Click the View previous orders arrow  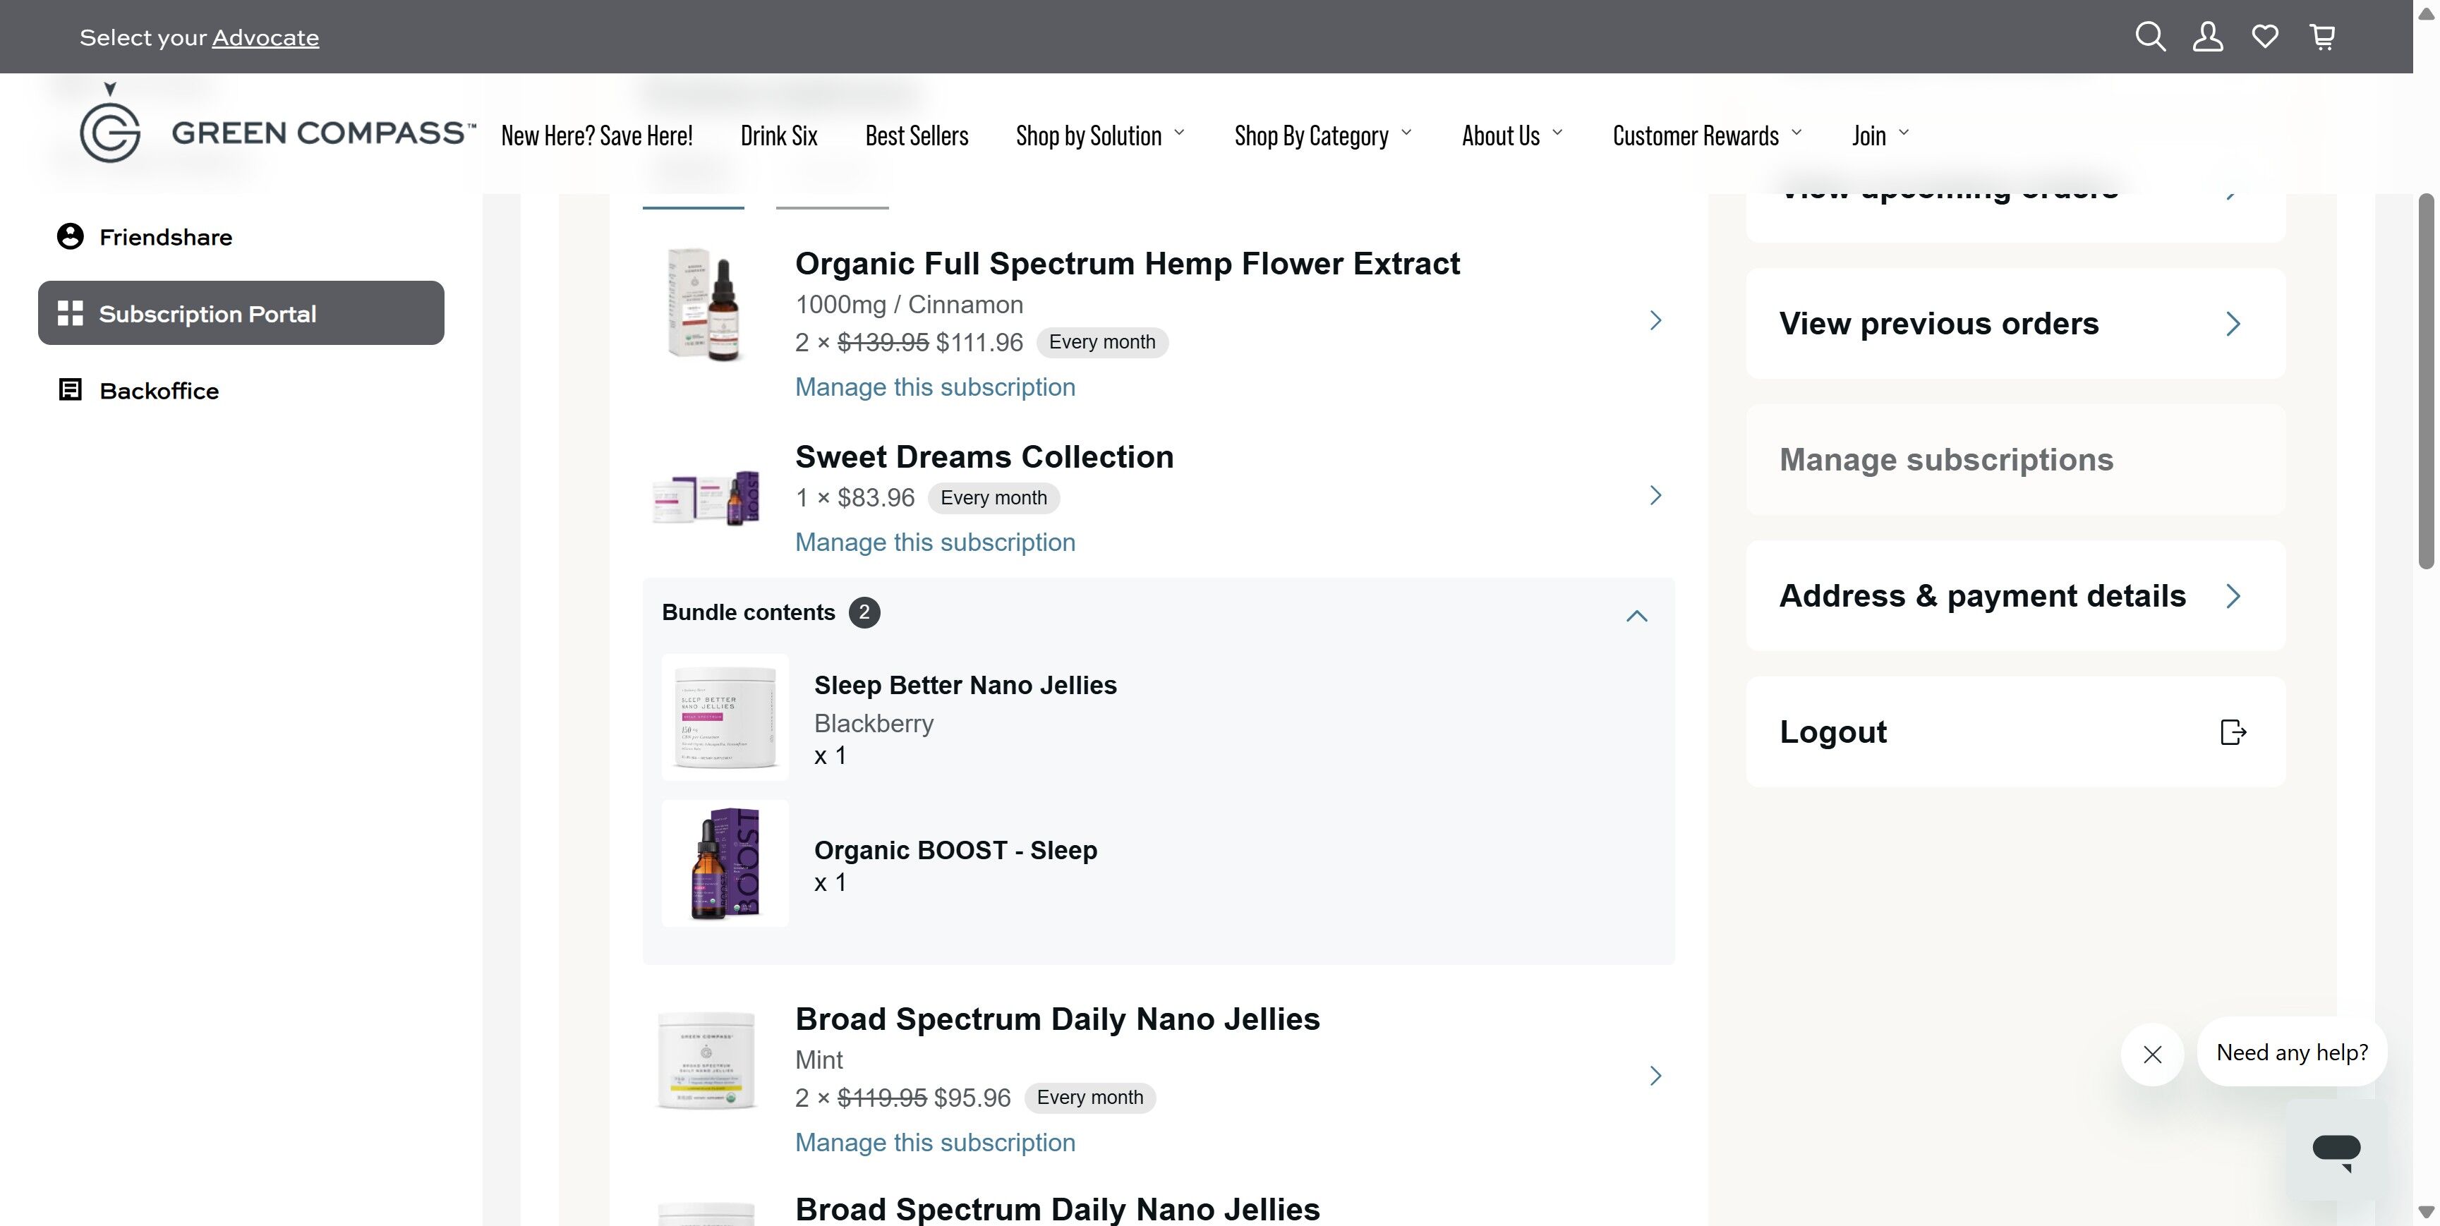click(x=2233, y=324)
